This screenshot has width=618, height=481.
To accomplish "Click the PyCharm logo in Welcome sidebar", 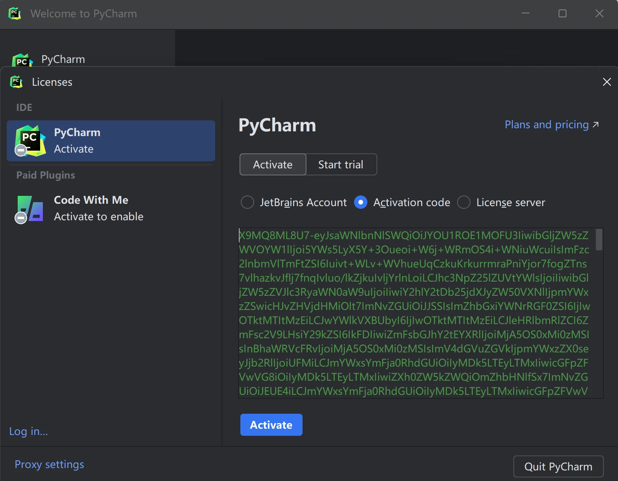I will [x=22, y=60].
